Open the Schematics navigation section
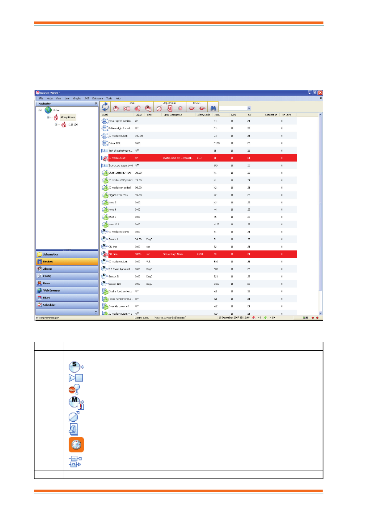The height and width of the screenshot is (518, 366). pyautogui.click(x=67, y=254)
